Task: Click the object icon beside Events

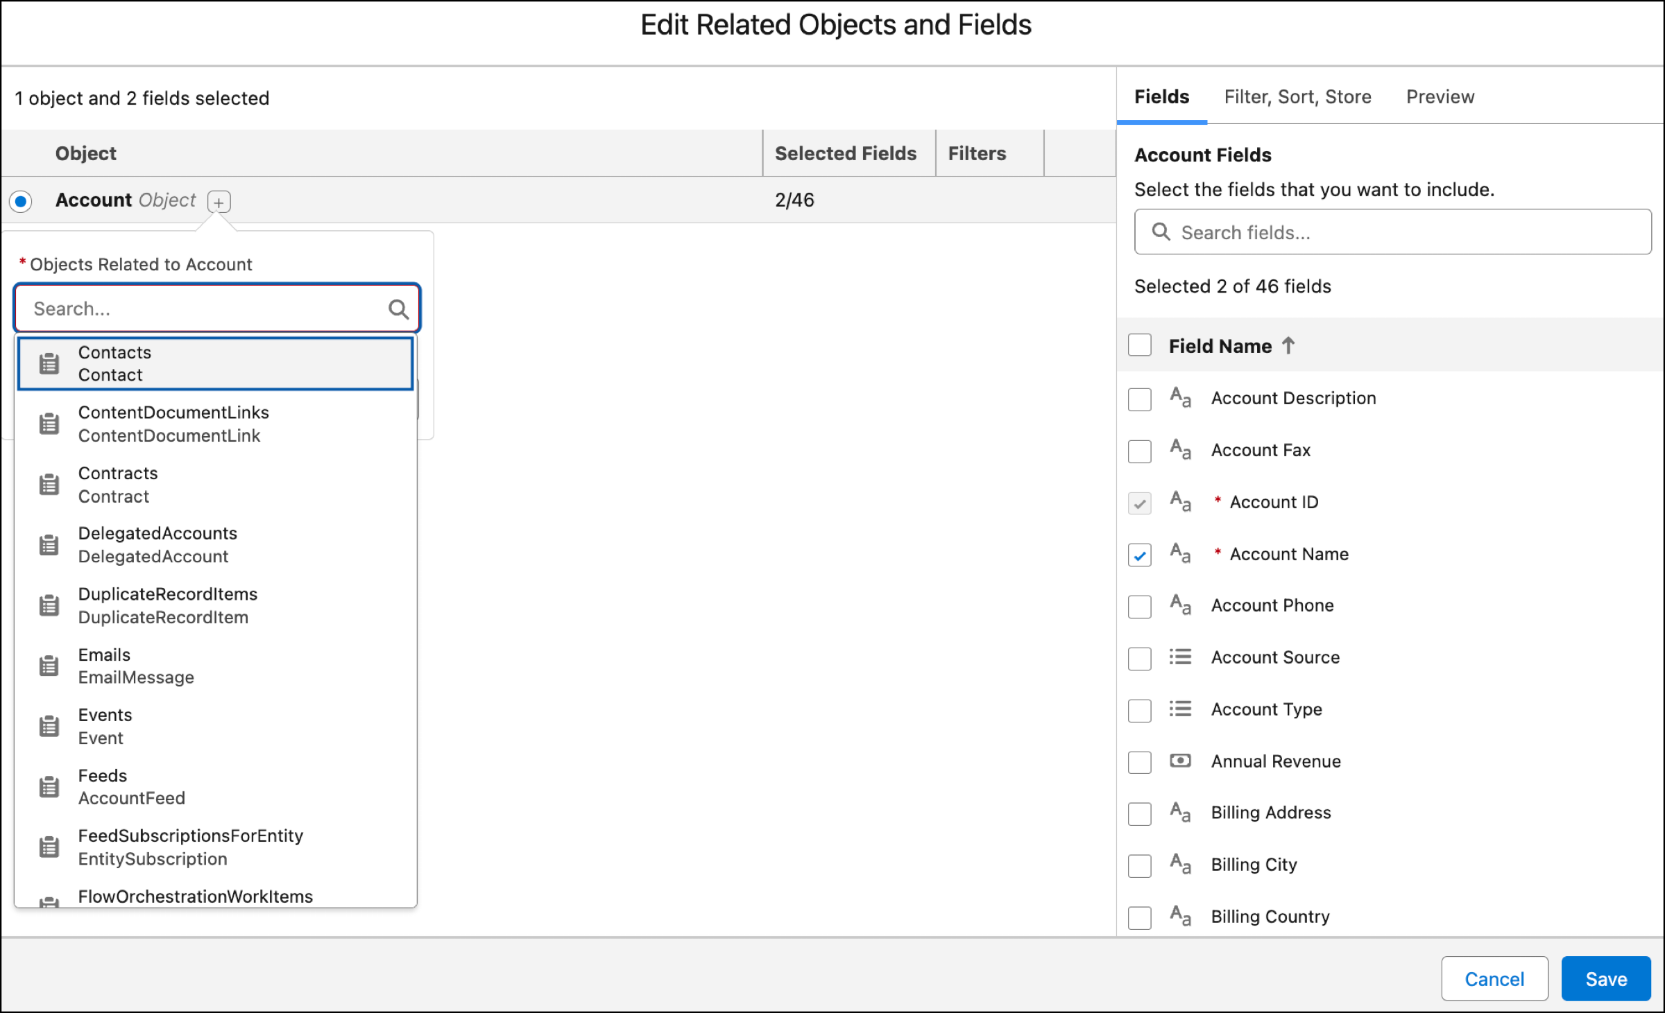Action: click(x=49, y=726)
